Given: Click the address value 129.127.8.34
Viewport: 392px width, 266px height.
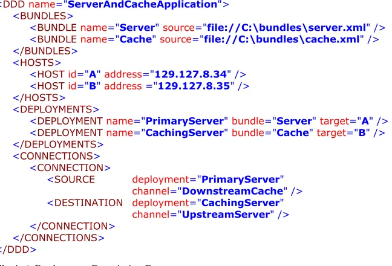Looking at the screenshot, I should (191, 74).
